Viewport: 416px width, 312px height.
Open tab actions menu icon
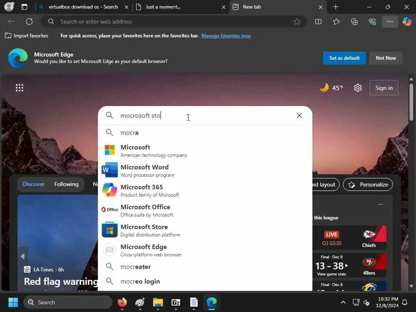pos(24,7)
